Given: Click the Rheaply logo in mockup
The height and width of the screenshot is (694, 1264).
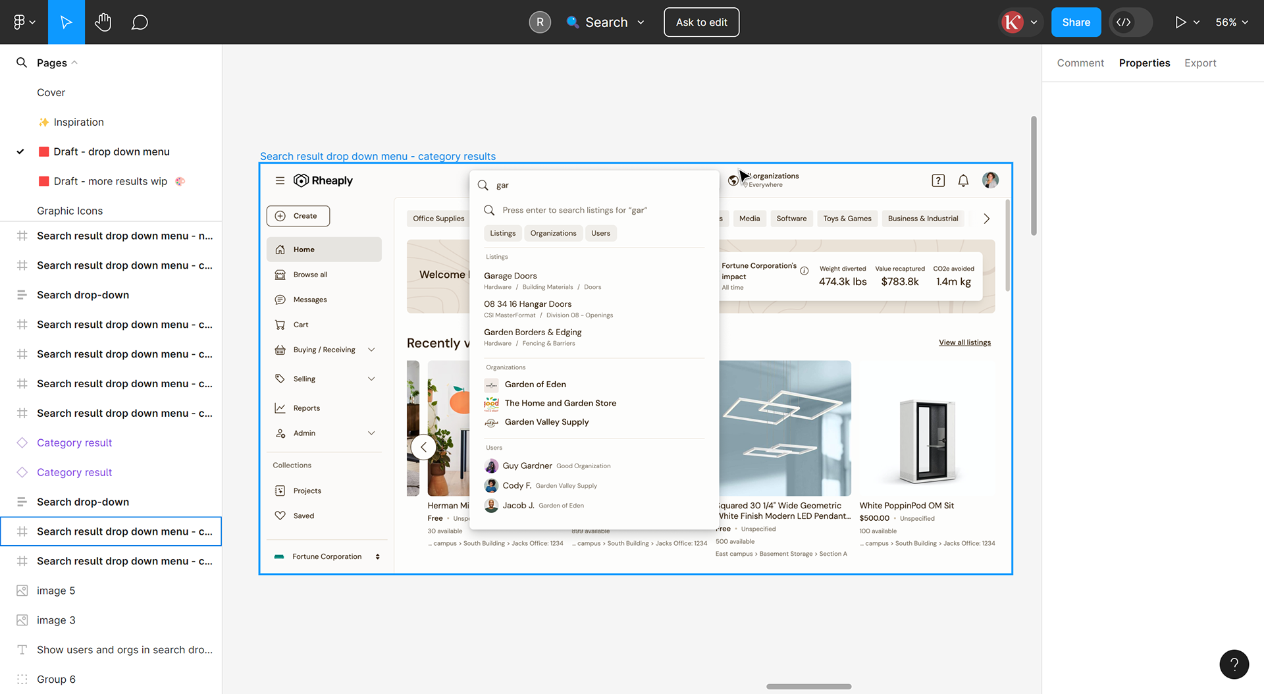Looking at the screenshot, I should coord(323,180).
